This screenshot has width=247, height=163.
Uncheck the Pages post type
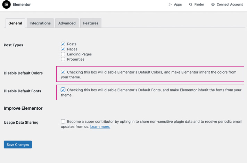(63, 49)
